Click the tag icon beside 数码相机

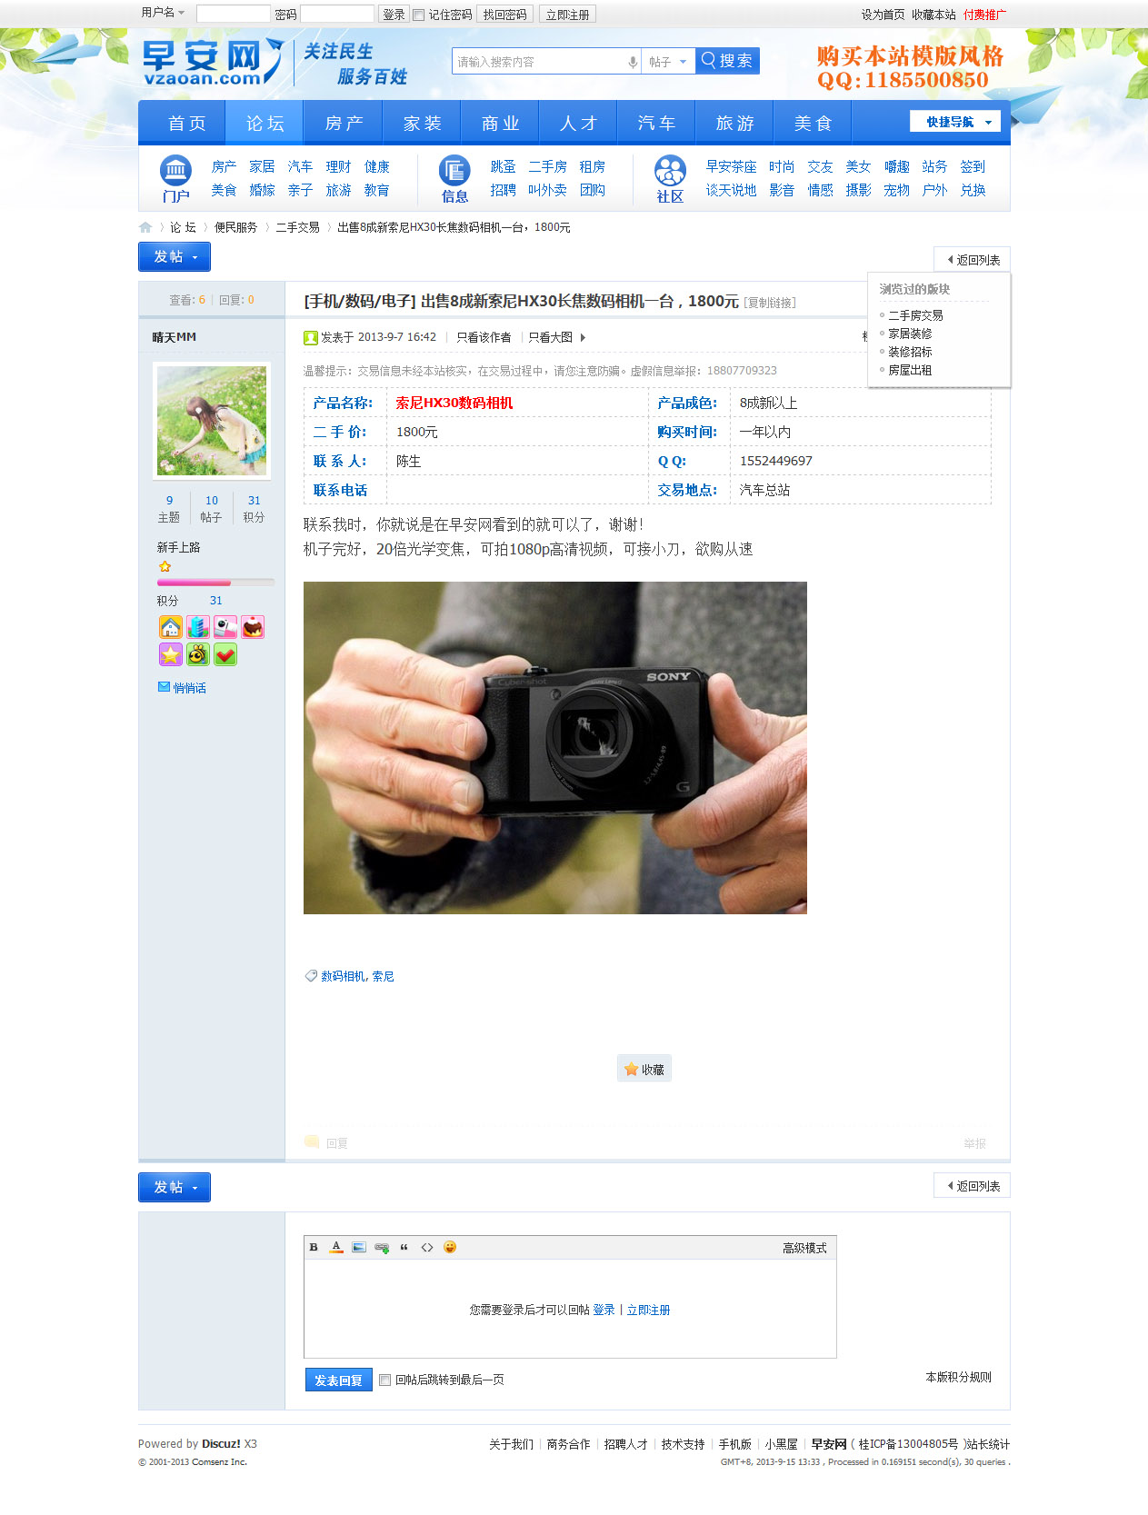(311, 976)
